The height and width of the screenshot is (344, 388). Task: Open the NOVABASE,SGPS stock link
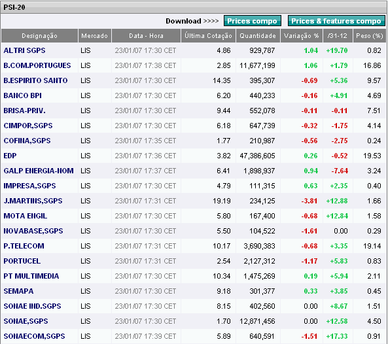pos(33,231)
